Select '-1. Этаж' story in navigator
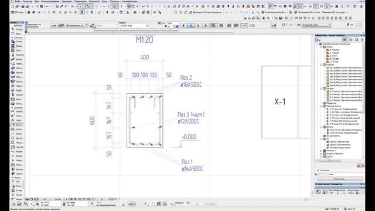This screenshot has width=375, height=211. click(332, 62)
